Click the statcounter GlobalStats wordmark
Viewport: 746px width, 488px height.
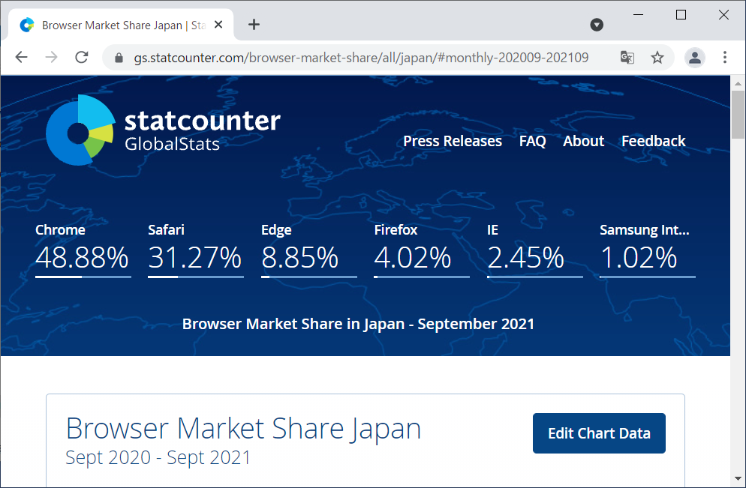202,130
